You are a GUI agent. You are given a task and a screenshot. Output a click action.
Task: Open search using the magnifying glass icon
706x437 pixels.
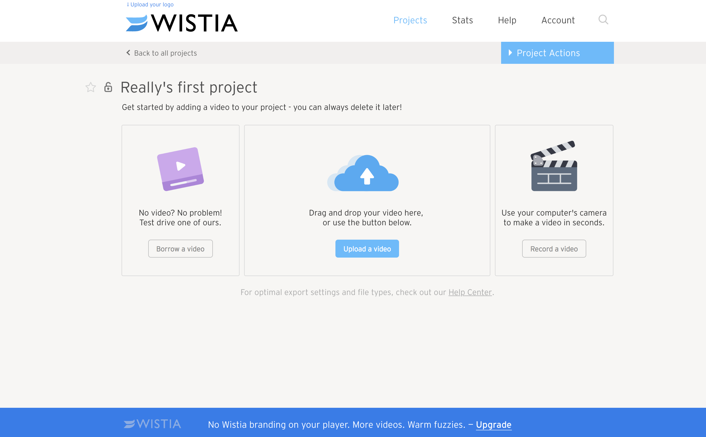pyautogui.click(x=603, y=20)
